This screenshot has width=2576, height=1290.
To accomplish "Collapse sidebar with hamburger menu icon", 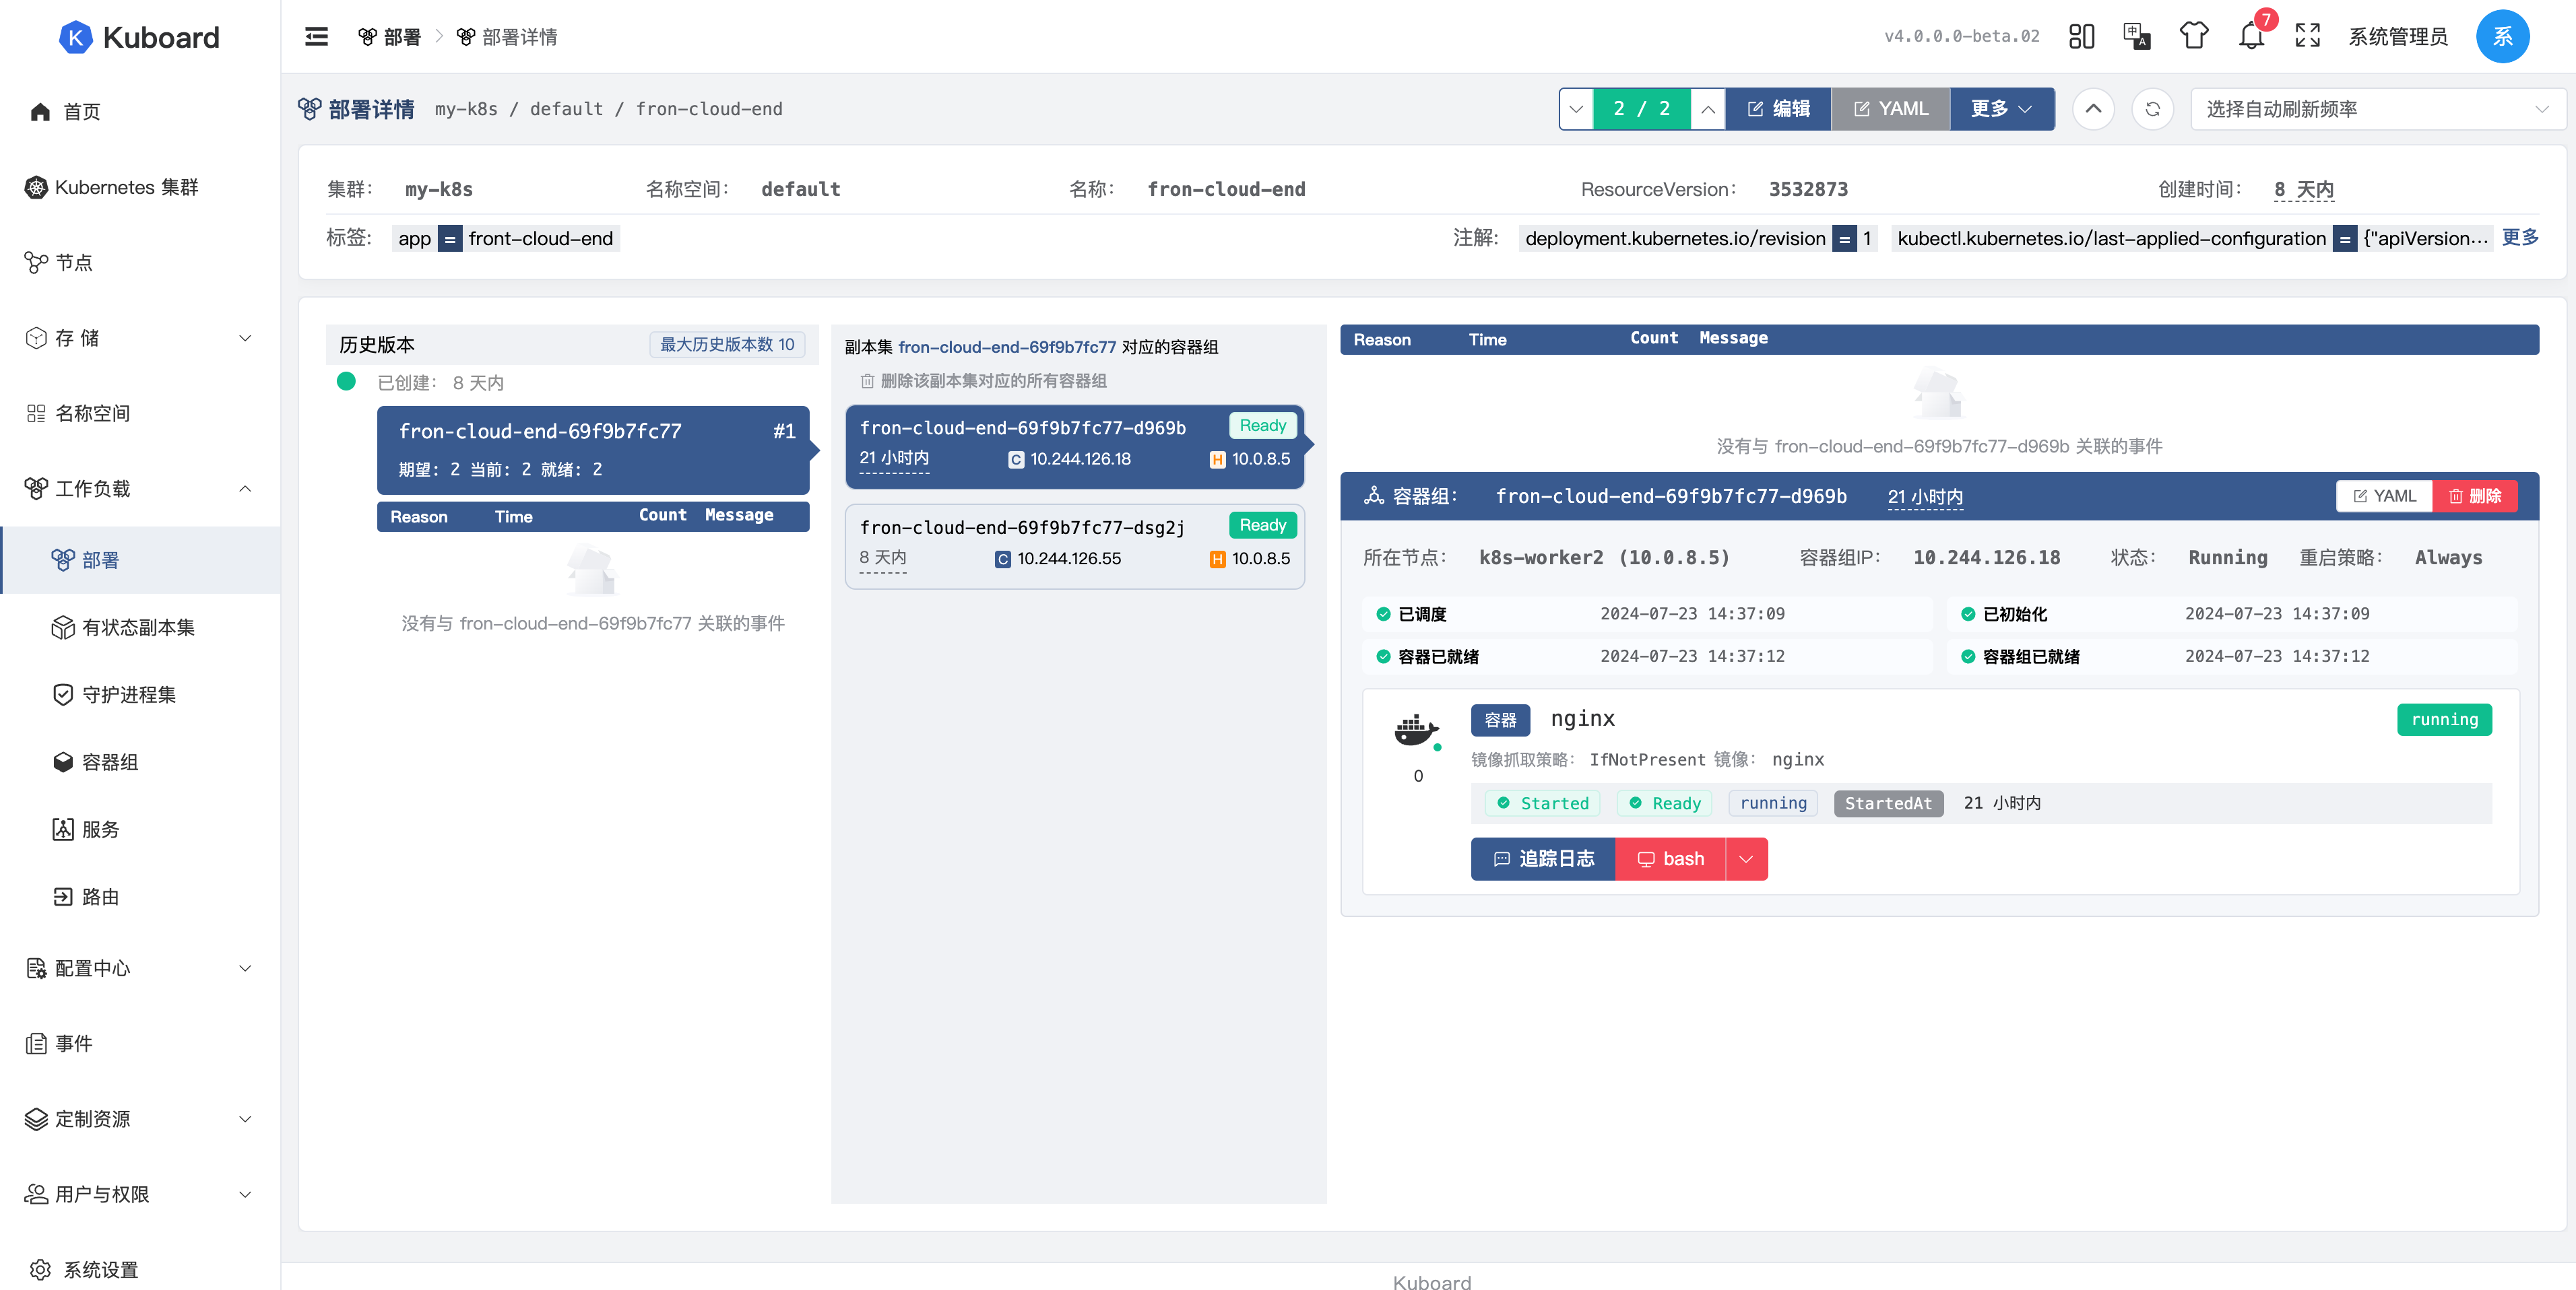I will (x=316, y=37).
